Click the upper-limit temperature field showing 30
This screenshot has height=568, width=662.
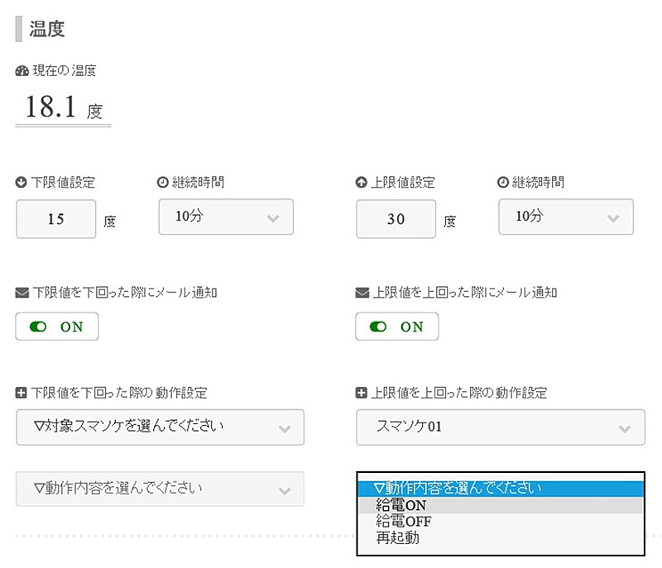pos(396,219)
